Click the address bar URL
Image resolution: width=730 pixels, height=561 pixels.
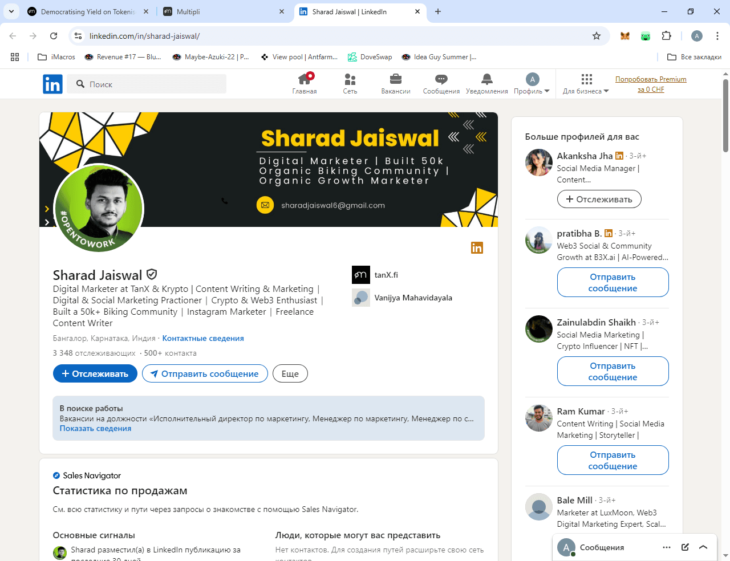pyautogui.click(x=144, y=36)
